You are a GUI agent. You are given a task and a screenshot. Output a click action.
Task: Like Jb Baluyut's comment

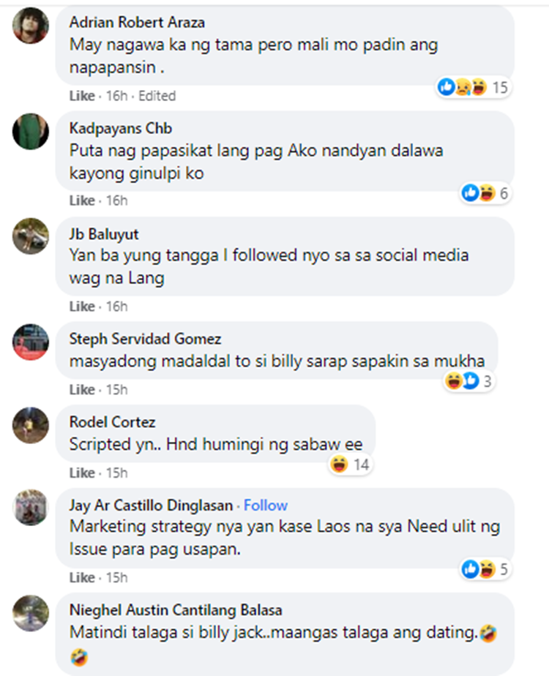click(82, 307)
